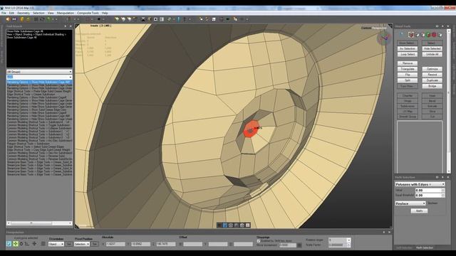This screenshot has width=456, height=256.
Task: Click the view orientation gizmo in viewport corner
Action: tap(384, 38)
